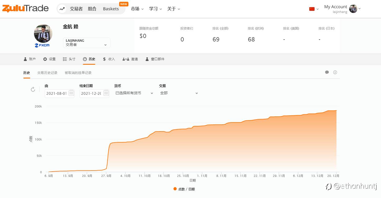The width and height of the screenshot is (381, 198).
Task: Open language selector with China flag
Action: (314, 9)
